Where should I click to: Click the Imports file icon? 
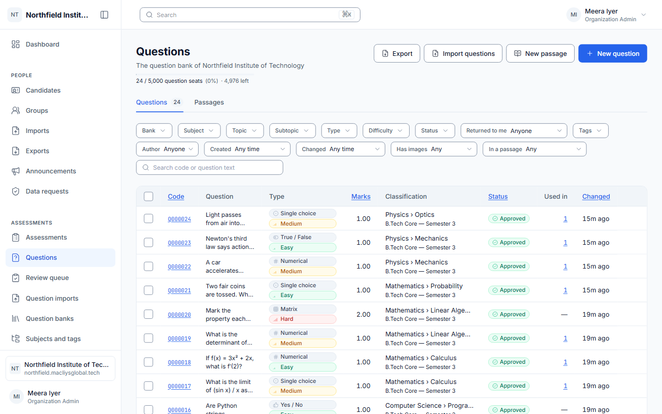[x=16, y=131]
